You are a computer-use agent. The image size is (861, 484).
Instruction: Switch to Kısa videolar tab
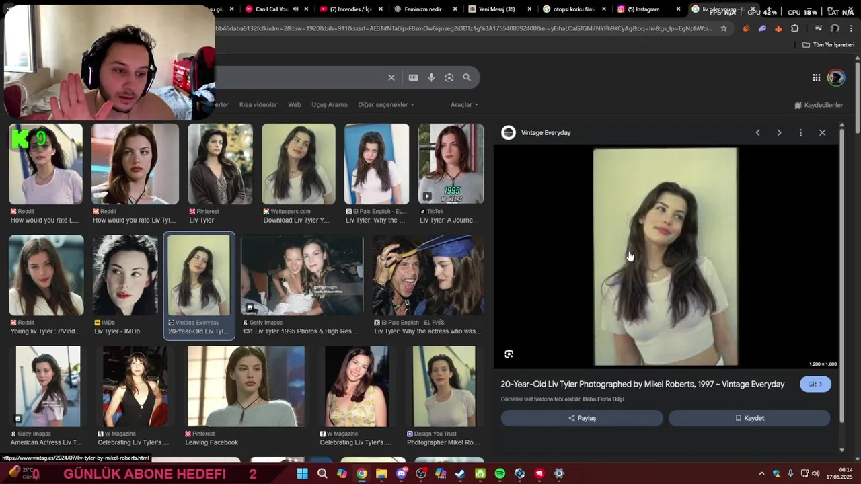[x=258, y=104]
